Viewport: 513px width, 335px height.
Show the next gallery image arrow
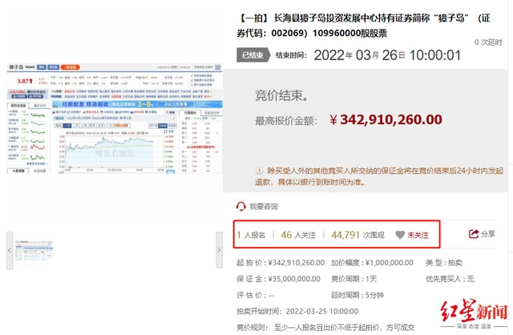point(219,251)
